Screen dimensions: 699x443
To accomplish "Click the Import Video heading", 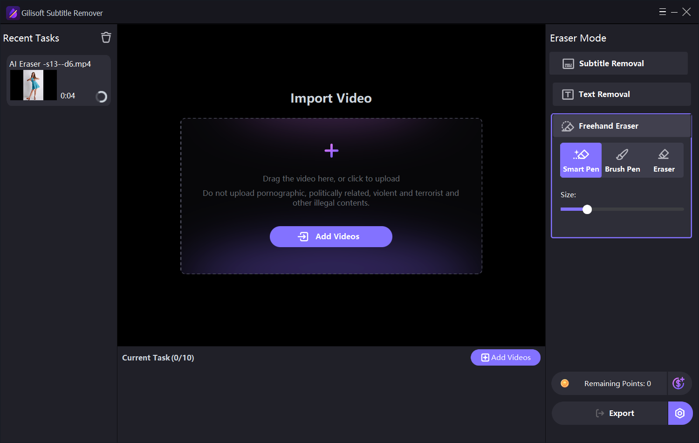I will [x=331, y=98].
